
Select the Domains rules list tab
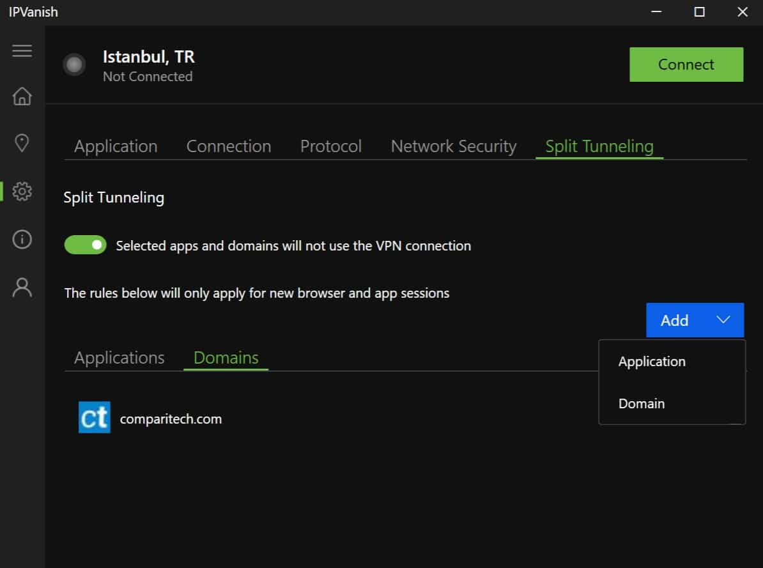tap(226, 358)
